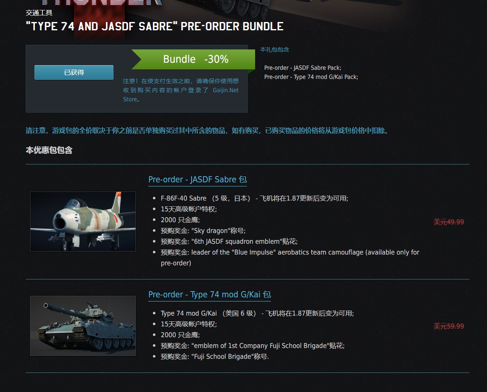Click the crossed-out 美元49.99 price

tap(448, 222)
